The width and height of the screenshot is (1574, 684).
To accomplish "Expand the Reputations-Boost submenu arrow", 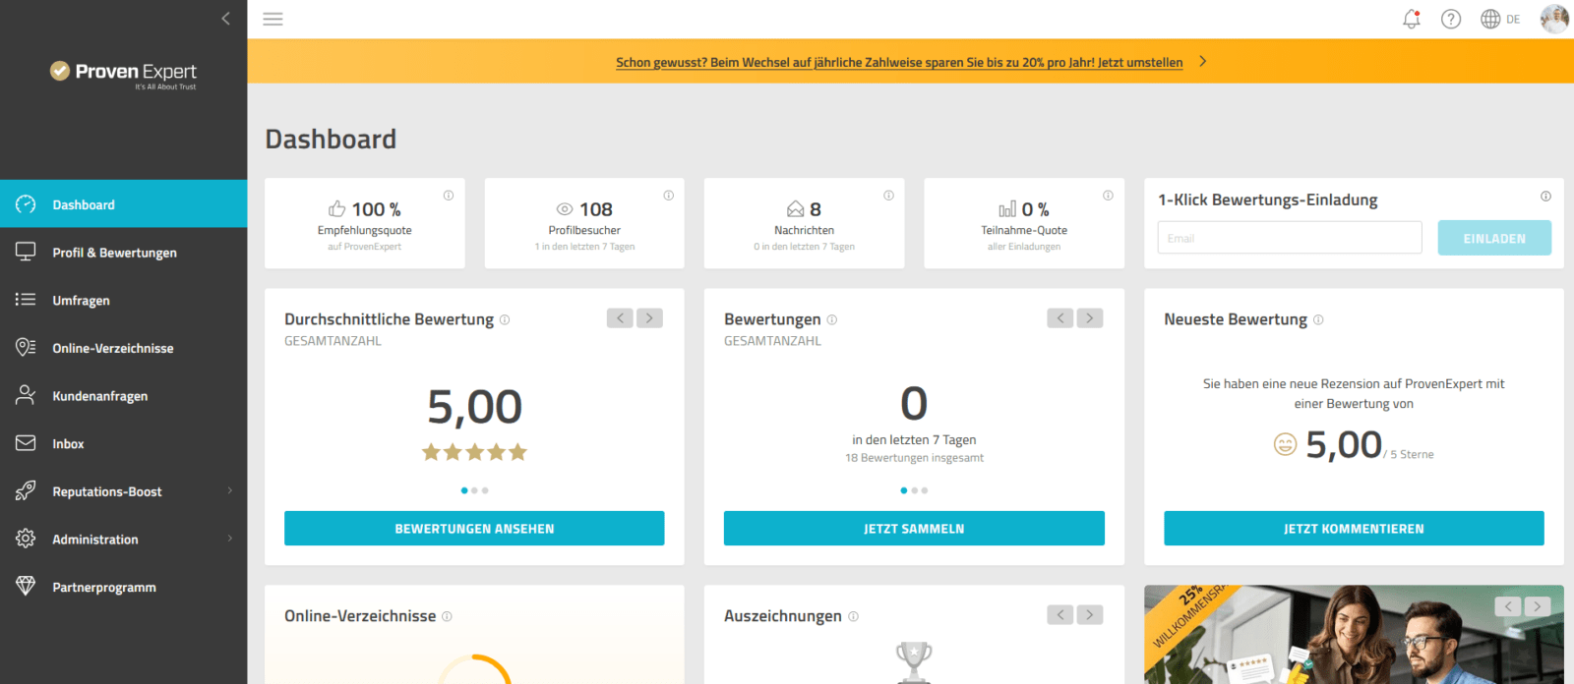I will (x=230, y=490).
